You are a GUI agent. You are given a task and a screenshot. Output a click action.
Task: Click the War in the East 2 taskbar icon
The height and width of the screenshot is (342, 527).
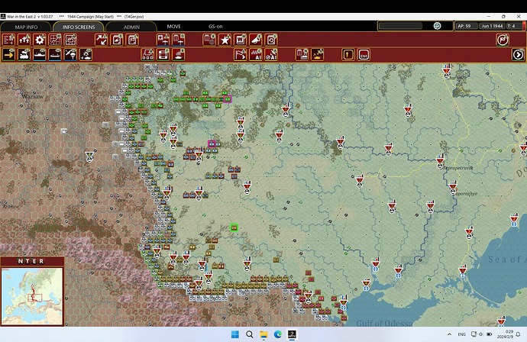292,334
